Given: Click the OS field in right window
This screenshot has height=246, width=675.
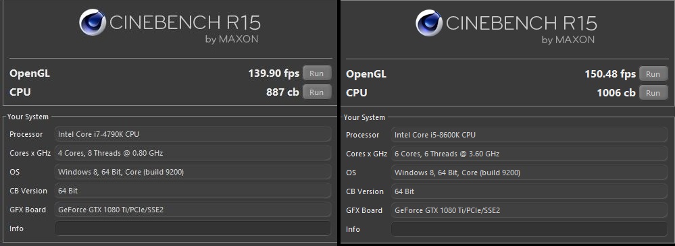Looking at the screenshot, I should point(530,172).
